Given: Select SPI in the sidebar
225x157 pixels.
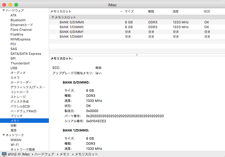Looking at the screenshot, I should tap(13, 58).
